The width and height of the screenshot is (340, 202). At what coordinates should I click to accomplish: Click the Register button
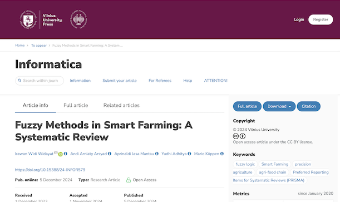(321, 19)
